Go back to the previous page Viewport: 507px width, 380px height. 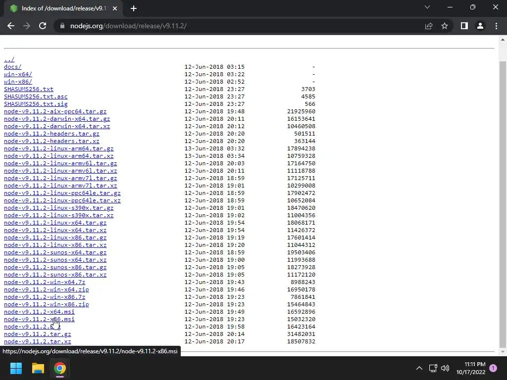11,26
